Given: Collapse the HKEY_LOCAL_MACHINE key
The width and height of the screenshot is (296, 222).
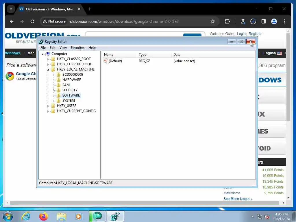Looking at the screenshot, I should (x=48, y=70).
